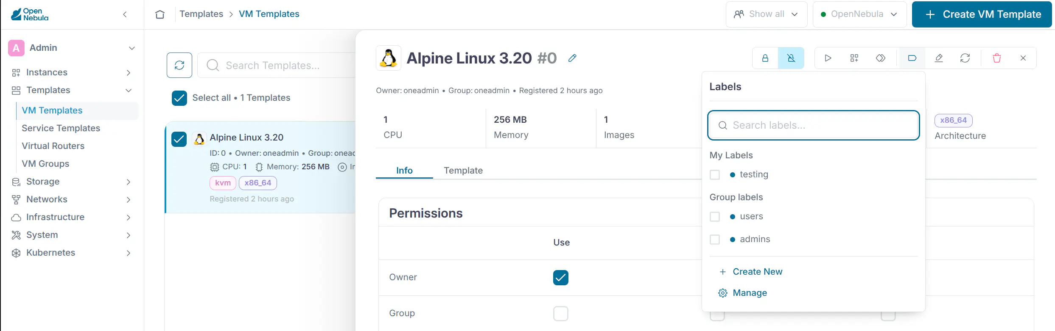This screenshot has height=331, width=1055.
Task: Click VM Templates in the breadcrumb
Action: [269, 14]
